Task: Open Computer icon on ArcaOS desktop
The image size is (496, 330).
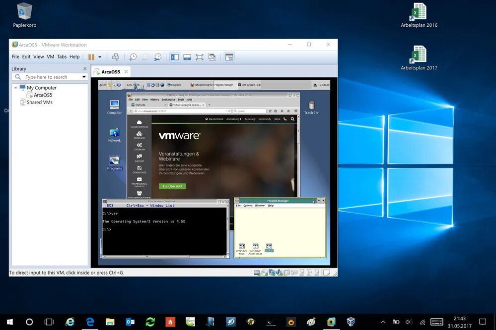Action: coord(114,107)
